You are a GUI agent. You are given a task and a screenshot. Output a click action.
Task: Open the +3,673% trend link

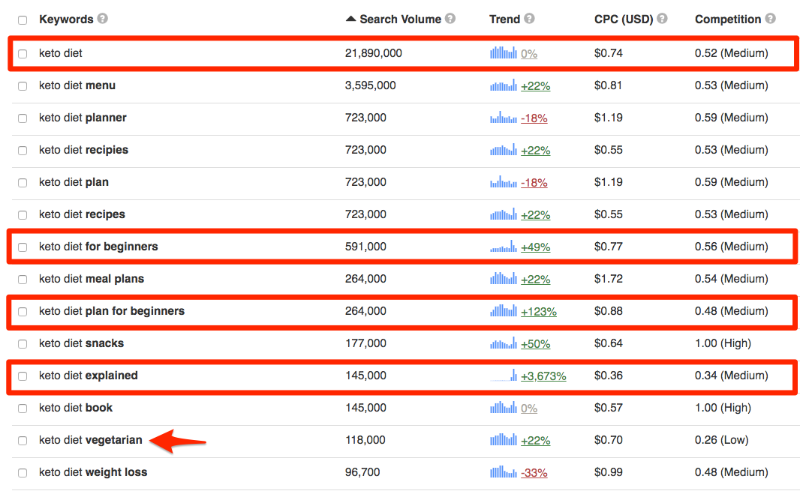tap(543, 376)
